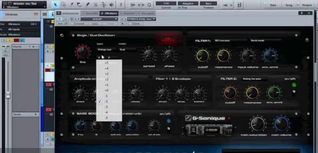The image size is (318, 153).
Task: Click the Ozone button
Action: coord(136,24)
